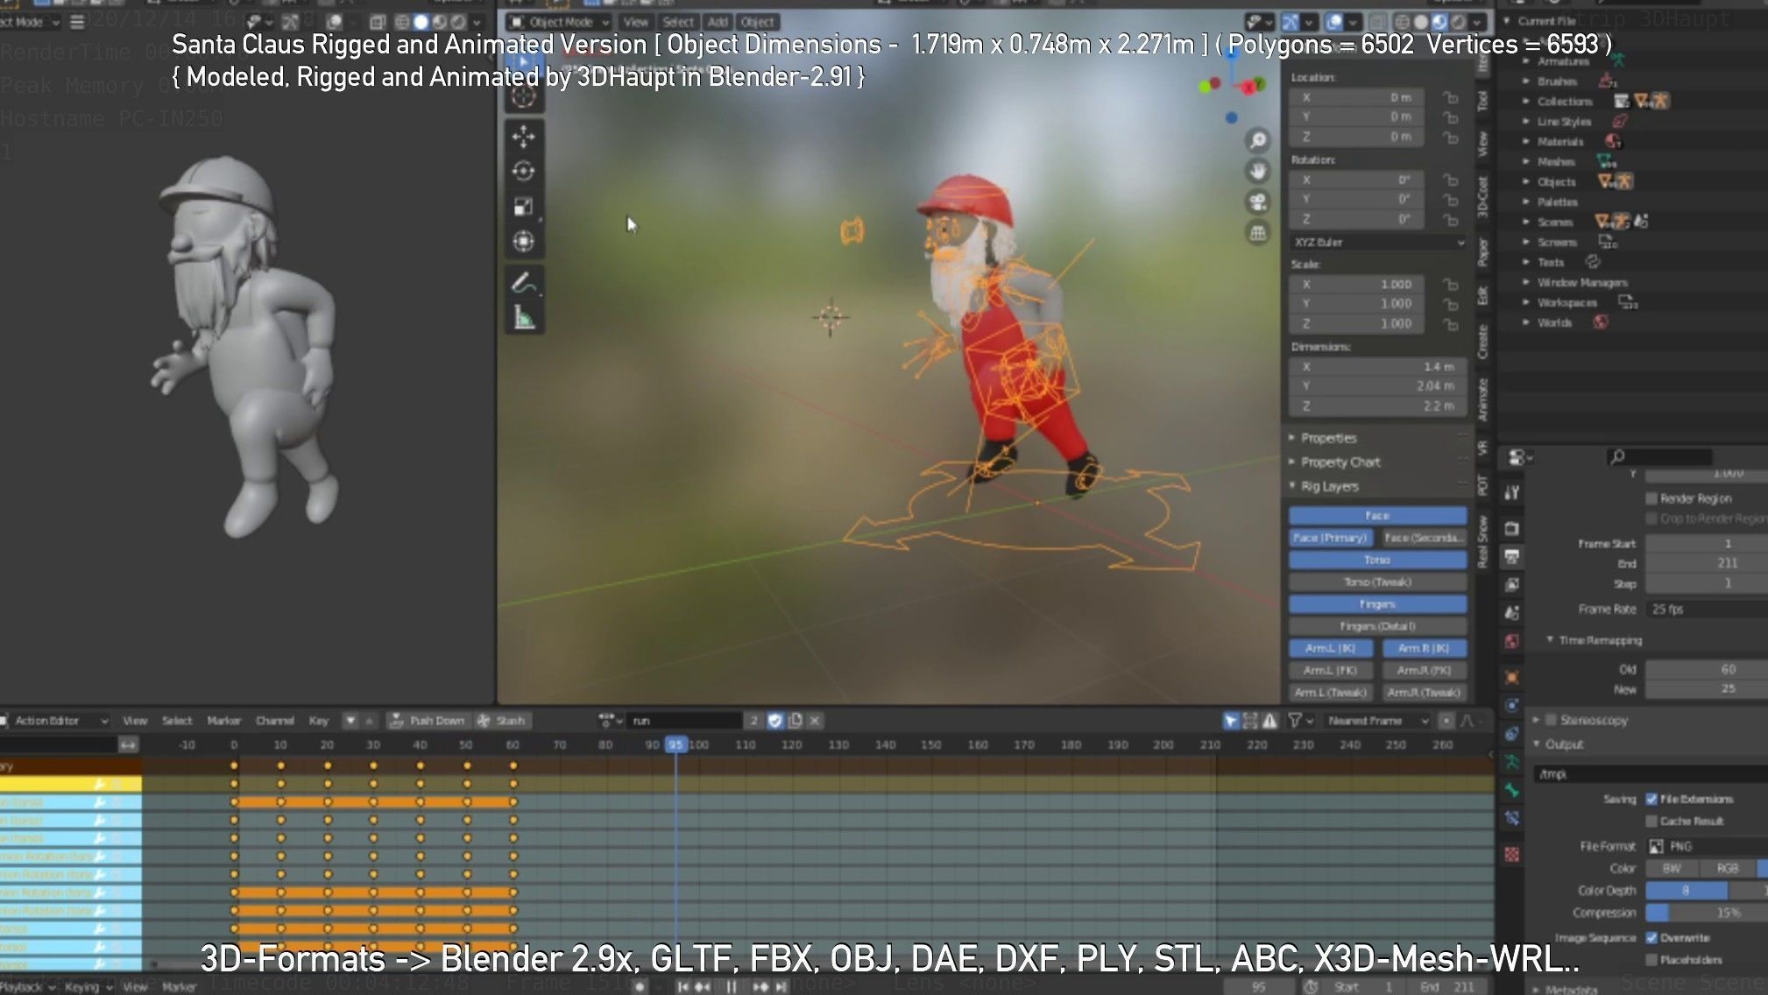Screen dimensions: 1768x995
Task: Select the RGB color mode button
Action: click(1727, 869)
